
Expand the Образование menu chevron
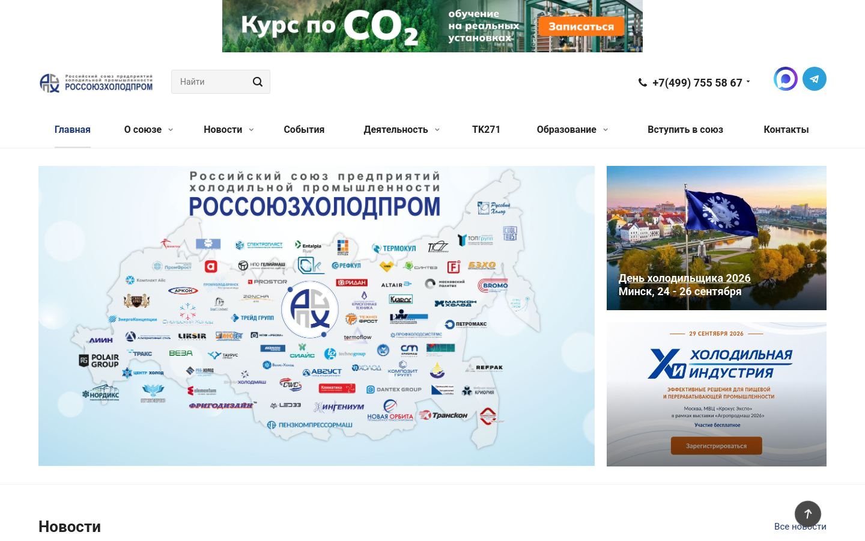605,130
